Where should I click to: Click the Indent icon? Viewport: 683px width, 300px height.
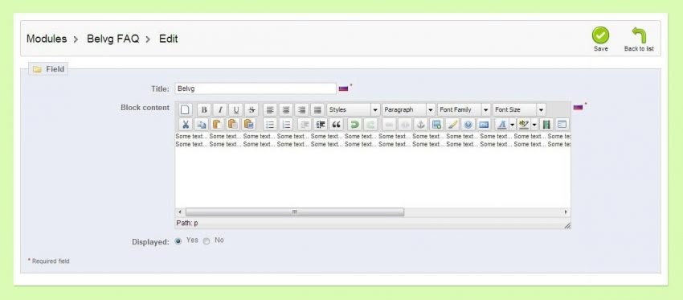pyautogui.click(x=321, y=125)
